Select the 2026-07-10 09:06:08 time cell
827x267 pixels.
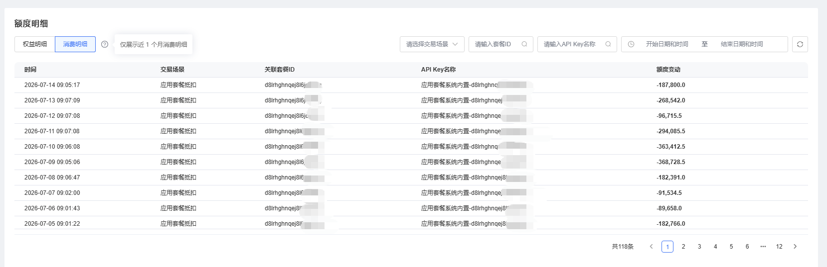tap(52, 147)
